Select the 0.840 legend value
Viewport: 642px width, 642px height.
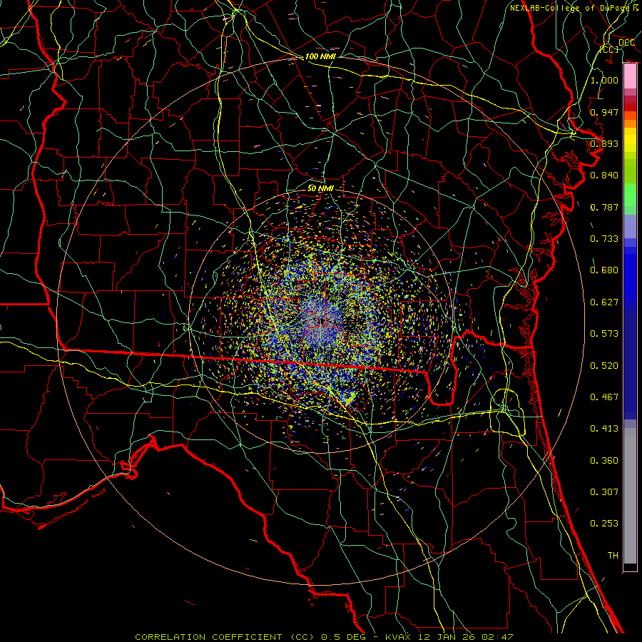604,175
